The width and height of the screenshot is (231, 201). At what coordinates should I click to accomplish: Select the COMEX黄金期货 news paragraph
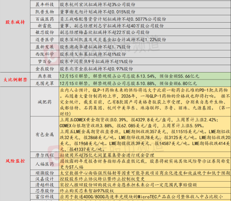(145, 134)
